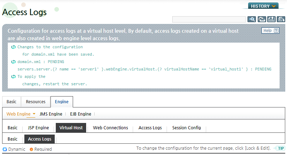Viewport: 287px width, 155px height.
Task: Click refresh icon beside 'To apply the'
Action: tap(13, 77)
